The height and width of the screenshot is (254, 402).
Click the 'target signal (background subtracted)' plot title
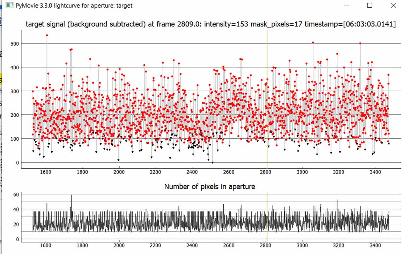click(x=211, y=24)
